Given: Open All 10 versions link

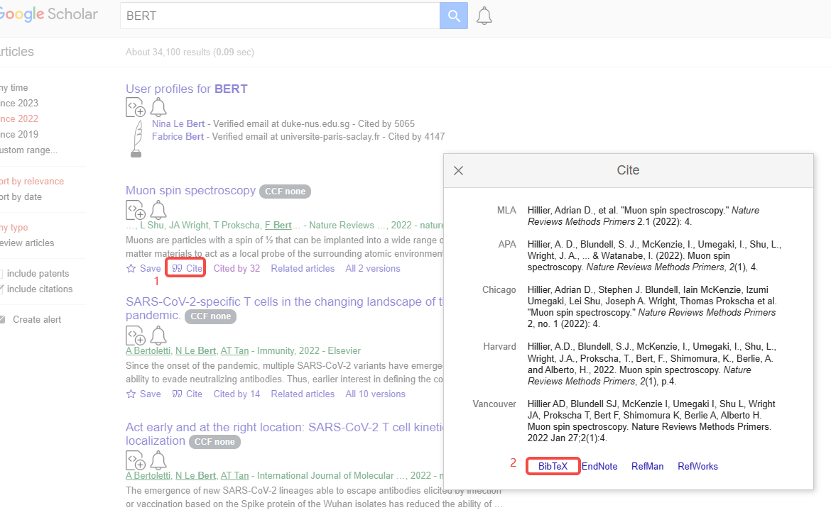Looking at the screenshot, I should [x=375, y=394].
